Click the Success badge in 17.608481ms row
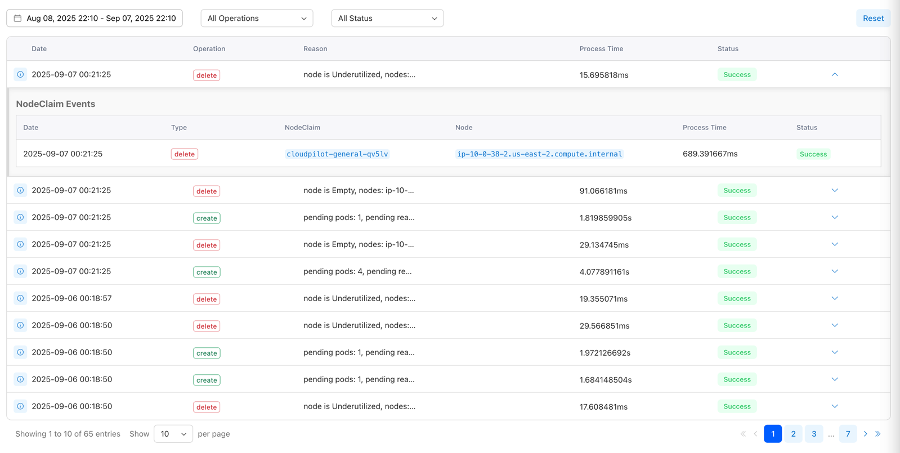This screenshot has height=453, width=900. (x=737, y=406)
